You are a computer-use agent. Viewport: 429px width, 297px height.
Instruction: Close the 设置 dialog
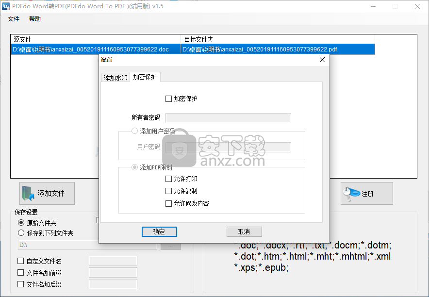[x=322, y=60]
